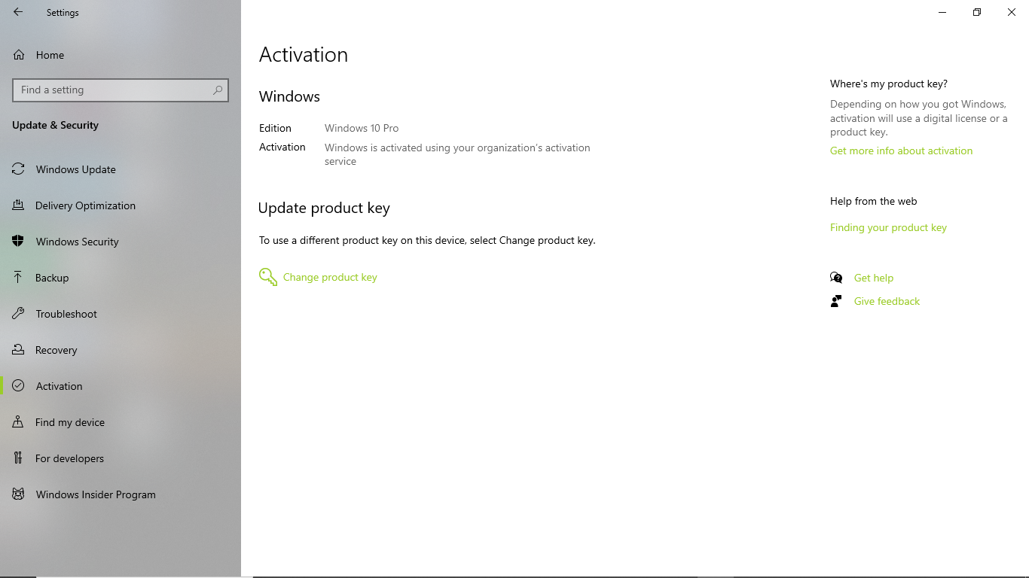Click the Get help chat bubble icon
Viewport: 1029px width, 578px height.
[x=836, y=278]
